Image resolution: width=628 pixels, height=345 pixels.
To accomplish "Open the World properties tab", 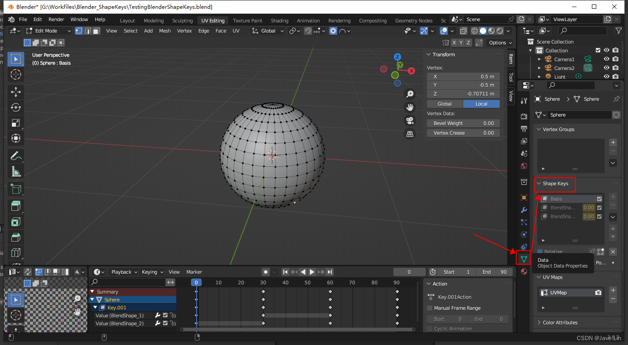I will 524,166.
